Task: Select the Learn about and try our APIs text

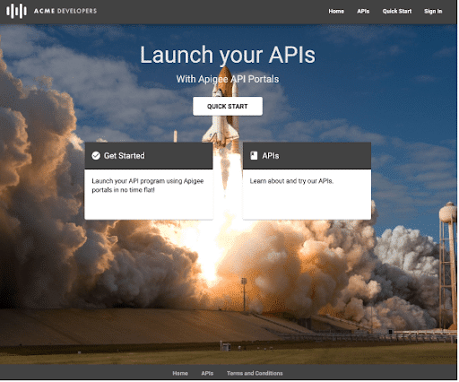Action: (291, 181)
